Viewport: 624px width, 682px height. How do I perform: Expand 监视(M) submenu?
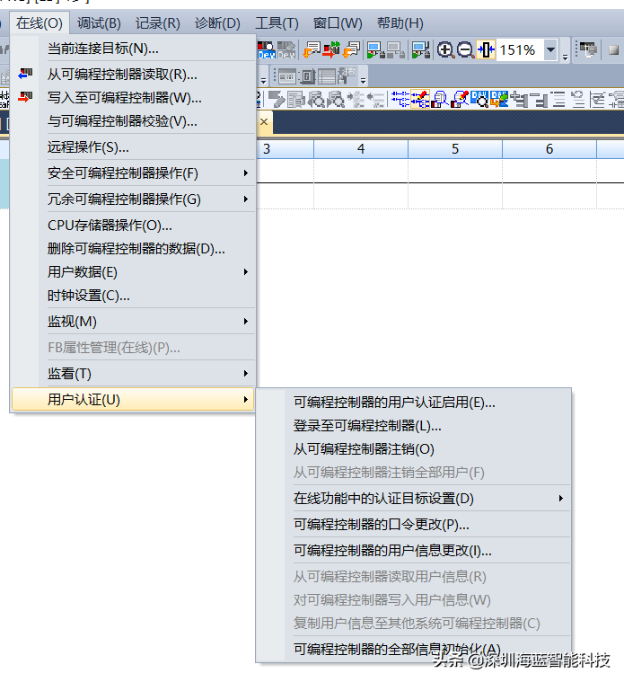tap(134, 322)
